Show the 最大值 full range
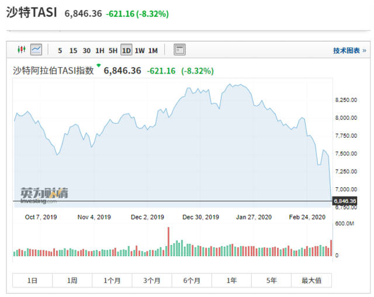This screenshot has width=374, height=297. click(x=311, y=281)
